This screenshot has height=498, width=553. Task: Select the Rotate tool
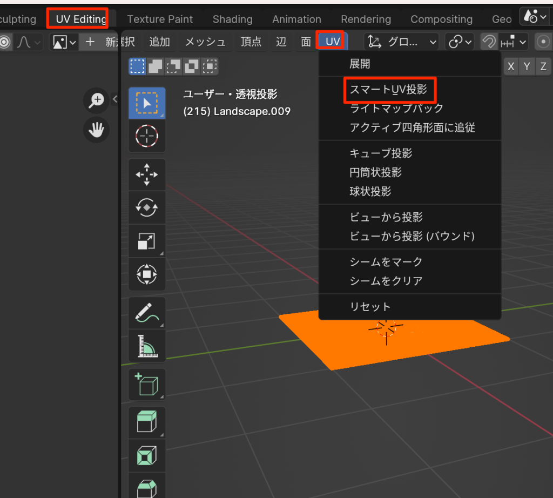146,208
